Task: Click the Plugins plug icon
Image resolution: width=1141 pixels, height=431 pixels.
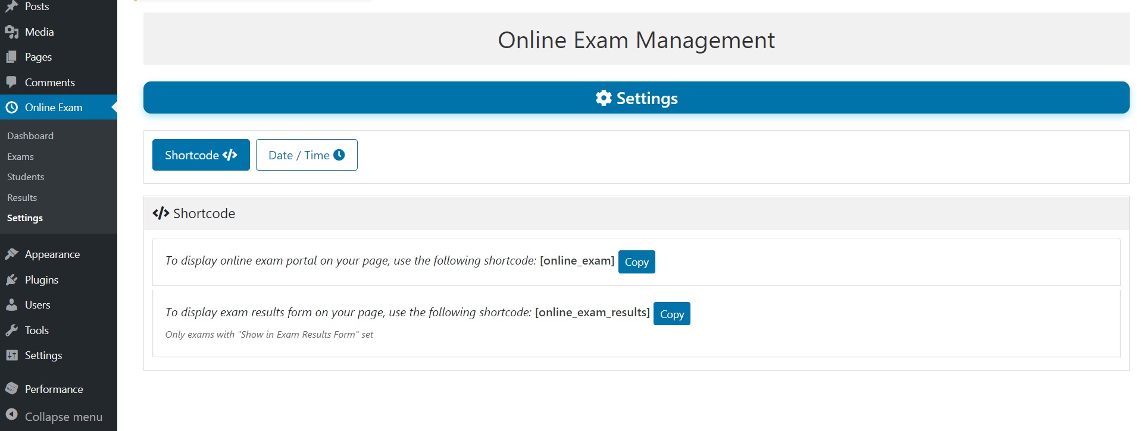Action: coord(11,280)
